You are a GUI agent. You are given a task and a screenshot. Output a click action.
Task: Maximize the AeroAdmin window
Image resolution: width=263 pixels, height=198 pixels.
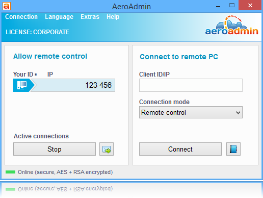(232, 6)
